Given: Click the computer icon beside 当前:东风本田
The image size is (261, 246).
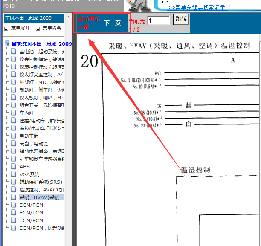Looking at the screenshot, I should coord(7,43).
